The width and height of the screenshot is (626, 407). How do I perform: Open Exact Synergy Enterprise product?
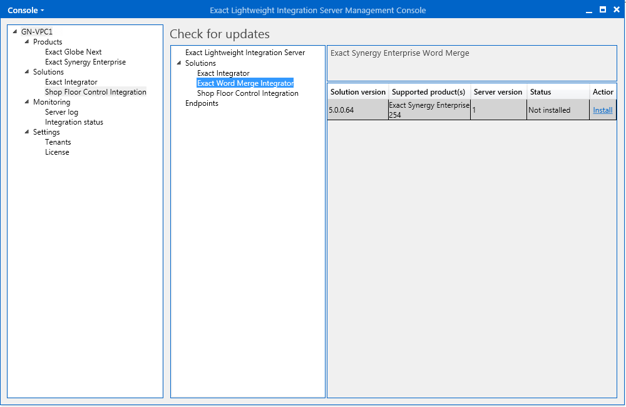click(x=85, y=62)
